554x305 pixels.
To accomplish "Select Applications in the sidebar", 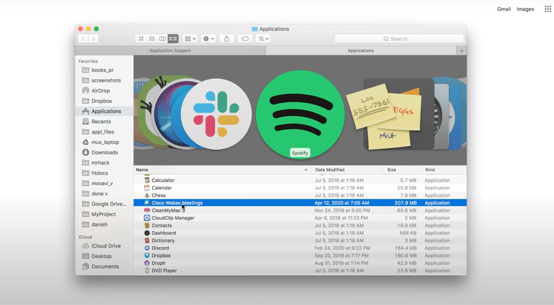I will (x=104, y=111).
